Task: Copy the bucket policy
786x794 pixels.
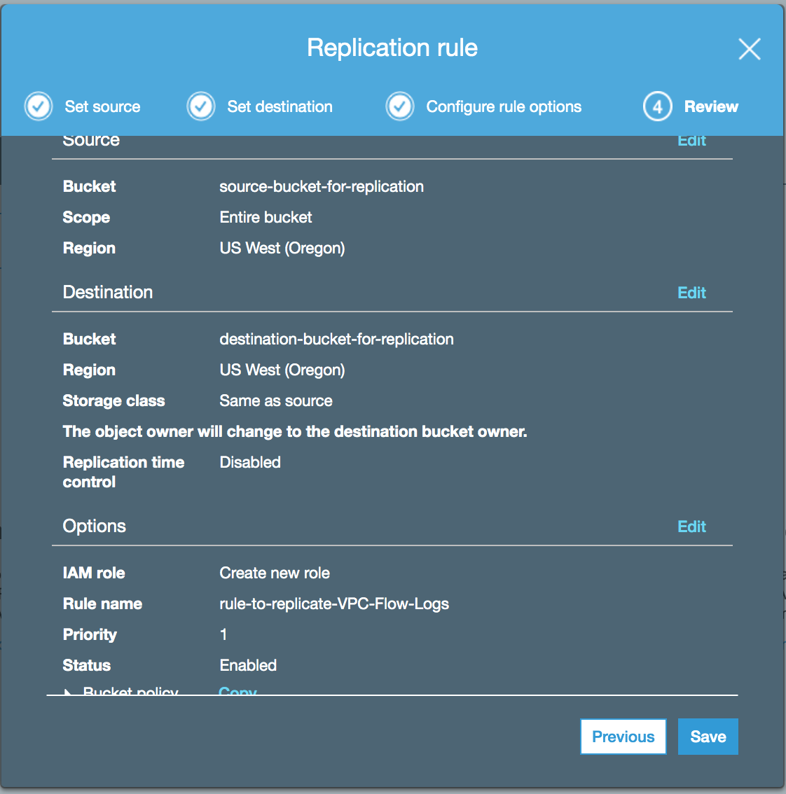Action: [237, 692]
